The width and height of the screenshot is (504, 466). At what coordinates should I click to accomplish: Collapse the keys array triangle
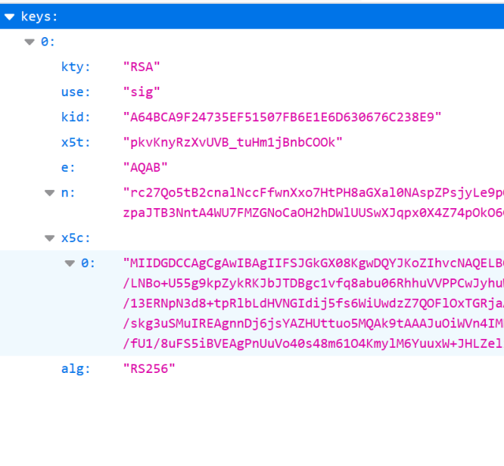[9, 17]
